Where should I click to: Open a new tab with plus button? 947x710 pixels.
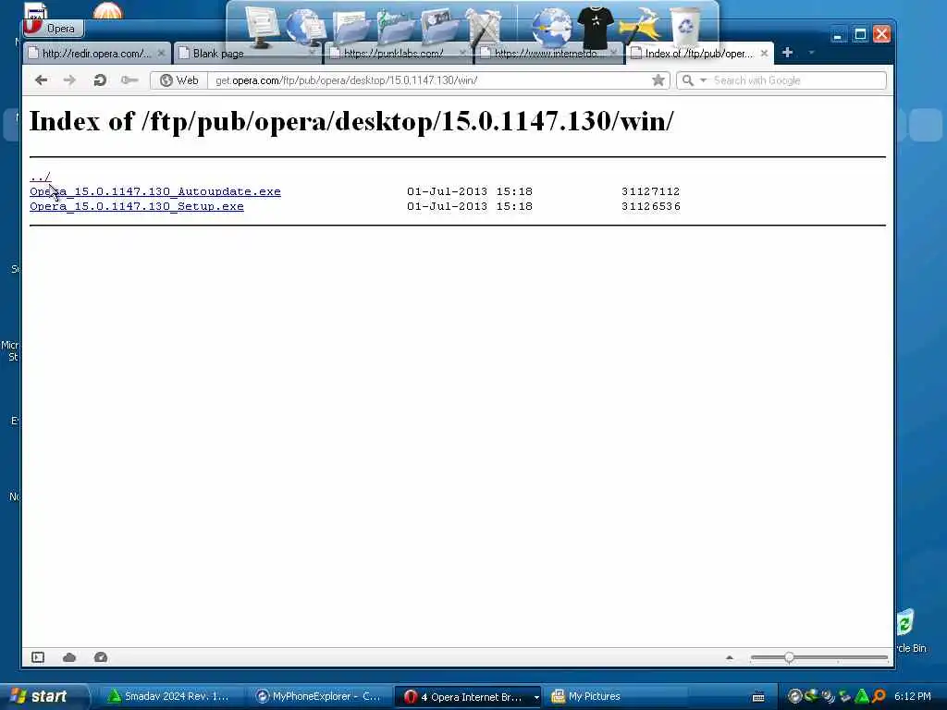787,53
